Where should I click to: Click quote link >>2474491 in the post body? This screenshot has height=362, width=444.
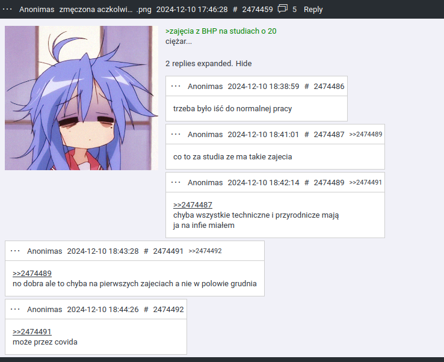coord(32,332)
